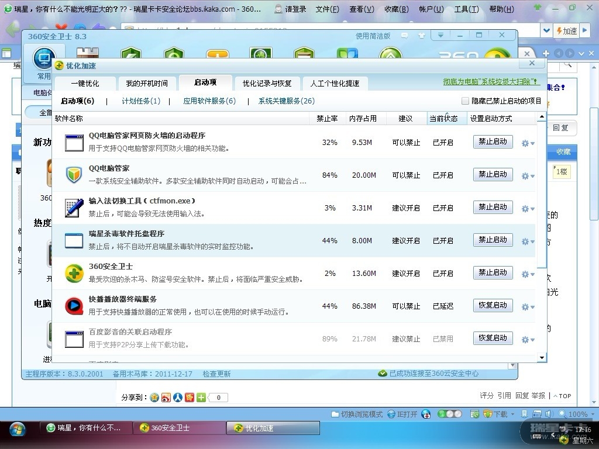Enable 隐藏已禁止启动的项目 checkbox
This screenshot has height=449, width=599.
(466, 101)
